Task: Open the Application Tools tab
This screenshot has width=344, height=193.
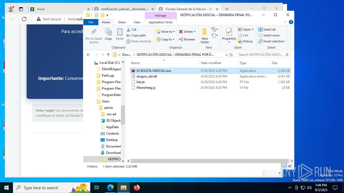Action: (160, 22)
